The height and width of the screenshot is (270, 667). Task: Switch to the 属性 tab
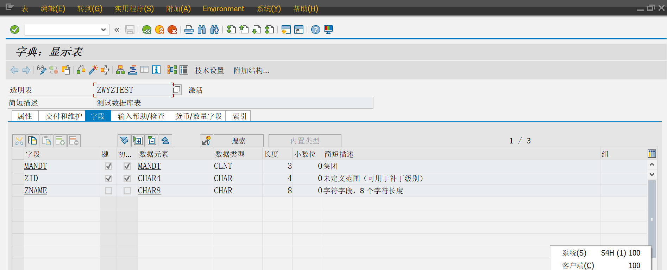(x=25, y=116)
